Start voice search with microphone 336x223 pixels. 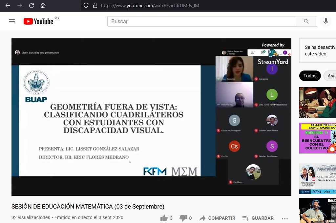point(326,21)
